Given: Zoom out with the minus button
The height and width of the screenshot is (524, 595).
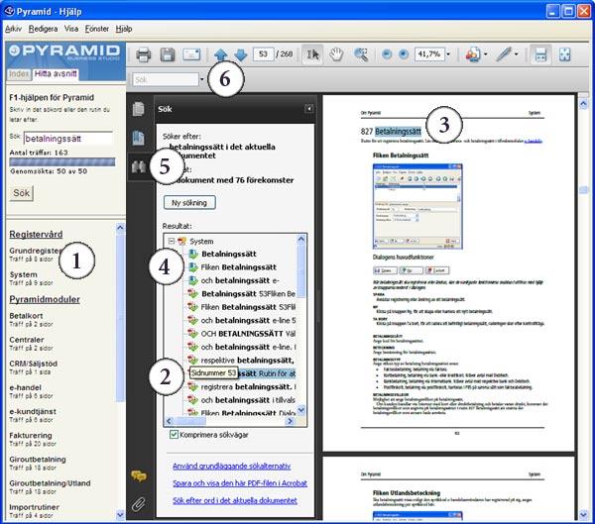Looking at the screenshot, I should tap(387, 54).
